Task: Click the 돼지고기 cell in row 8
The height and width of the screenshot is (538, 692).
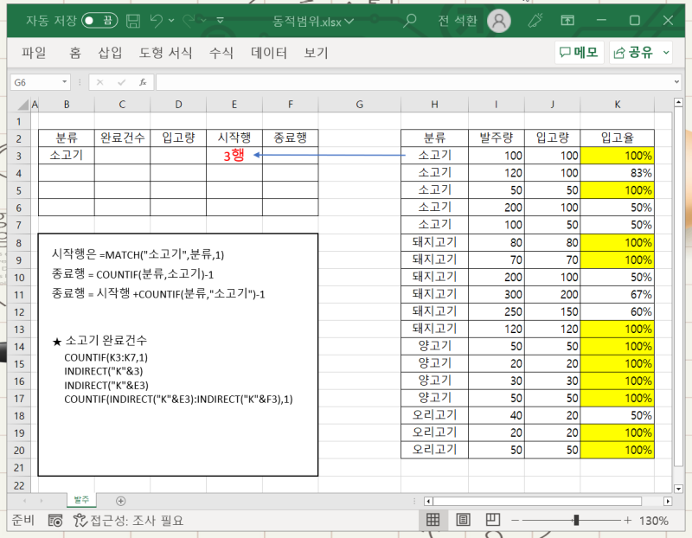Action: (434, 242)
